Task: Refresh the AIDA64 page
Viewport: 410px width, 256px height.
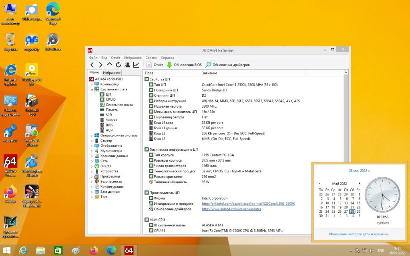Action: coord(119,65)
